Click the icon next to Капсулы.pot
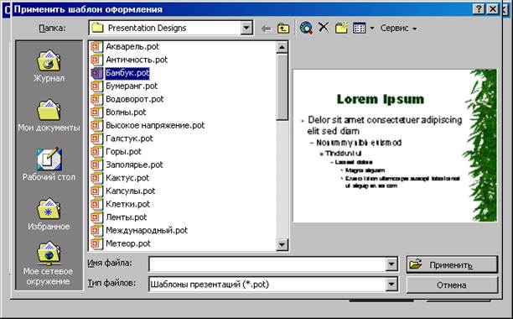This screenshot has width=513, height=319. pyautogui.click(x=96, y=191)
